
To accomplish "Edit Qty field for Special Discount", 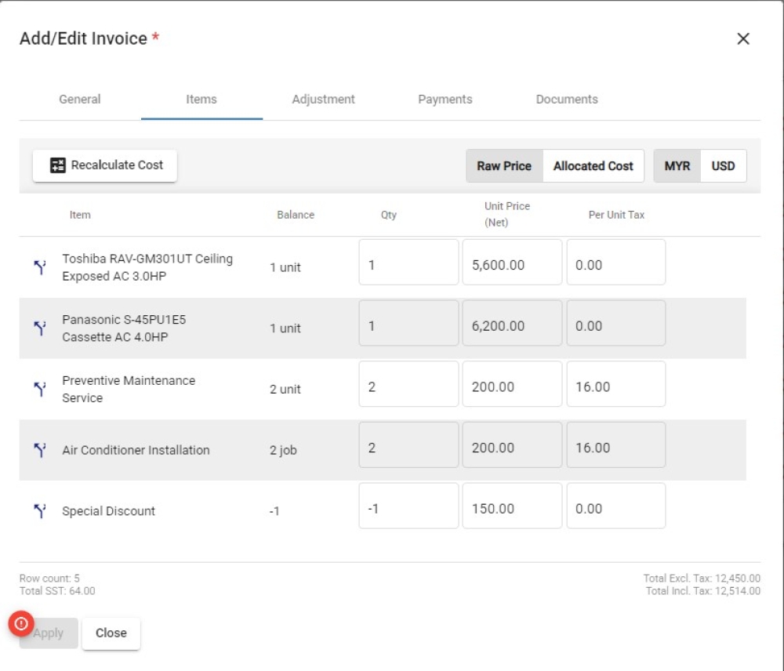I will tap(408, 506).
